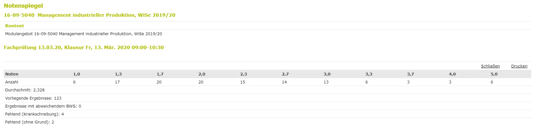The width and height of the screenshot is (534, 128).
Task: Click the Drucken link
Action: coord(519,66)
